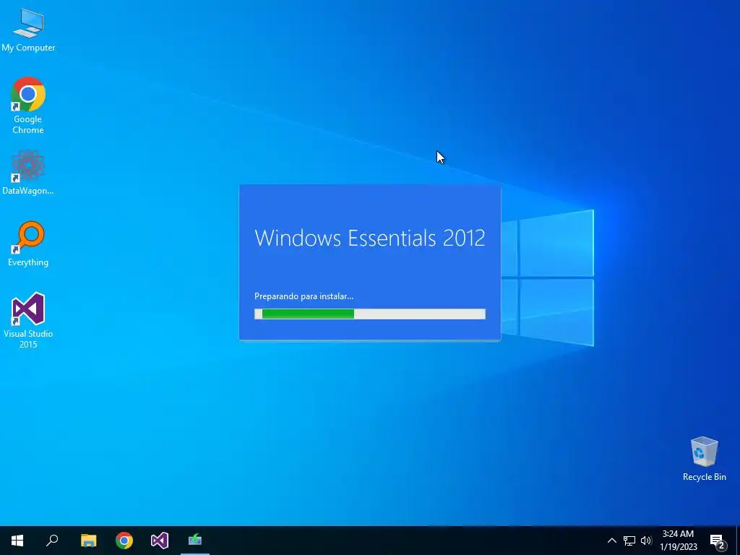Switch to the installer taskbar button
740x555 pixels.
pos(195,541)
